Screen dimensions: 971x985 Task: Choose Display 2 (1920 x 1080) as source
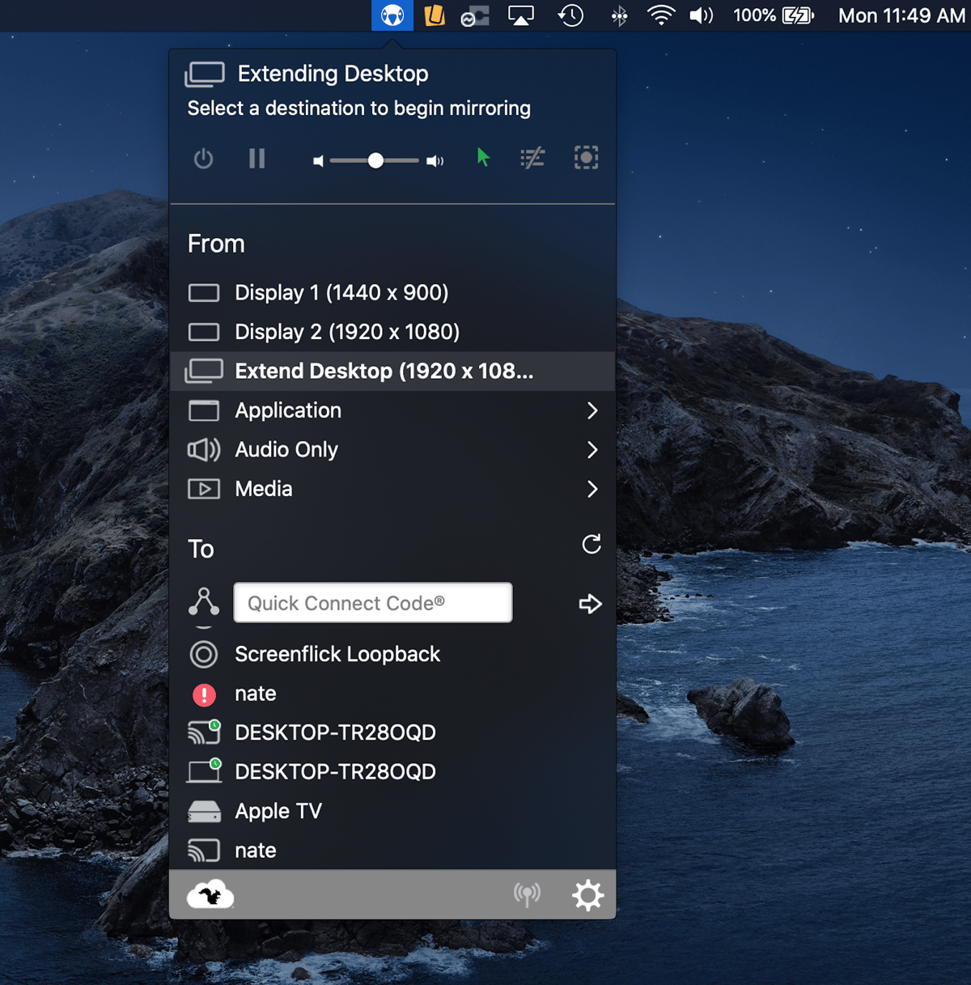coord(346,331)
